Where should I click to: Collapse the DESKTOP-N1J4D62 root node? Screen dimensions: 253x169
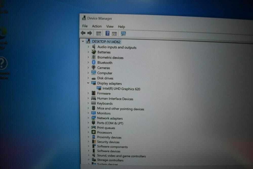pyautogui.click(x=83, y=41)
